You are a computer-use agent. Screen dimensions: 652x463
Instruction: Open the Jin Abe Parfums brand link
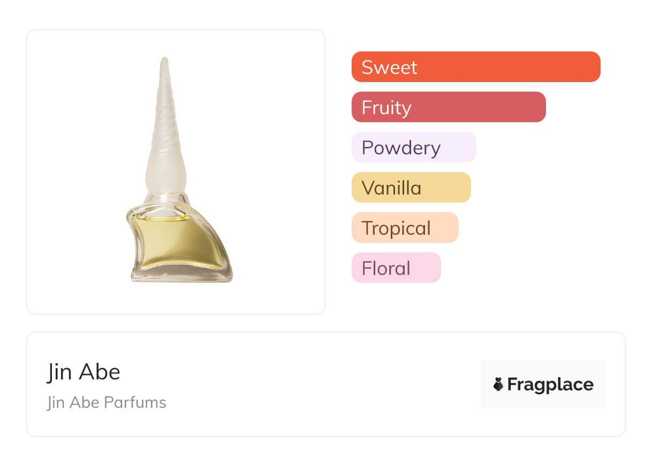(107, 402)
